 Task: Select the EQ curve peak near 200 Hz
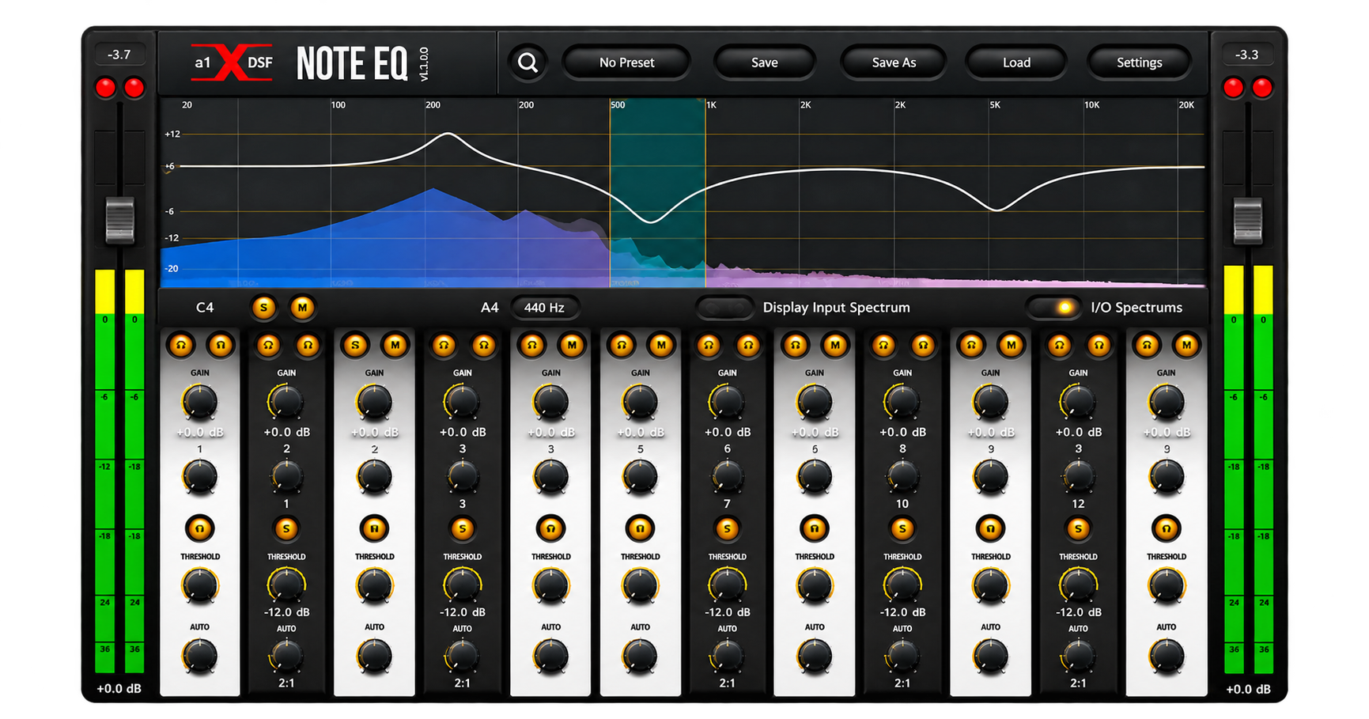448,134
